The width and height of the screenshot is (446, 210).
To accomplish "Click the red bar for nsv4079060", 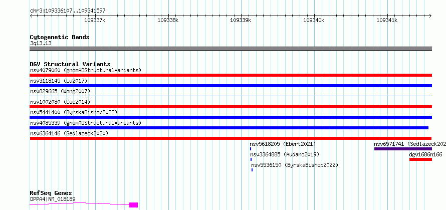I will (x=231, y=75).
